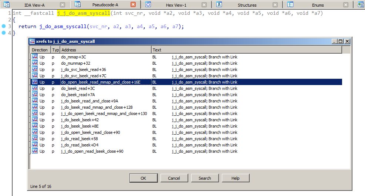This screenshot has width=365, height=196.
Task: Select j_do_open_lseek_read_close+90 row
Action: coord(186,132)
